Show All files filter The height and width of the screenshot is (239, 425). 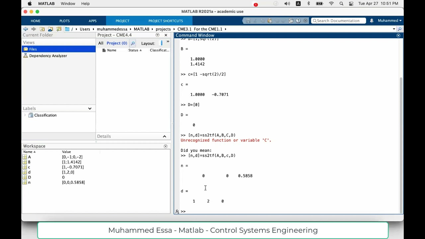(101, 43)
